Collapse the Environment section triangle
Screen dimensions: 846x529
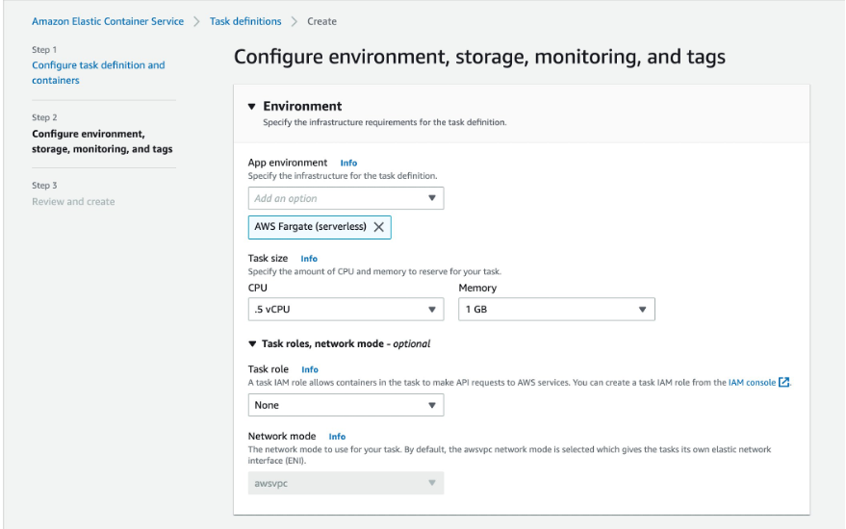251,106
